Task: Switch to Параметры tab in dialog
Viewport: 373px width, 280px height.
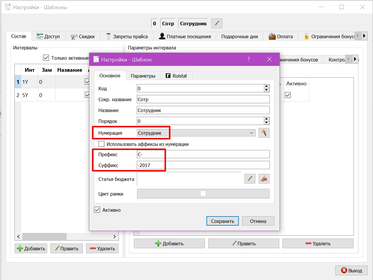Action: click(143, 76)
